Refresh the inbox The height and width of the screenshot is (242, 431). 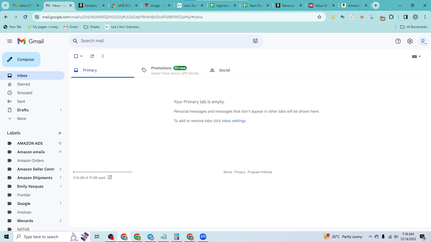coord(92,56)
